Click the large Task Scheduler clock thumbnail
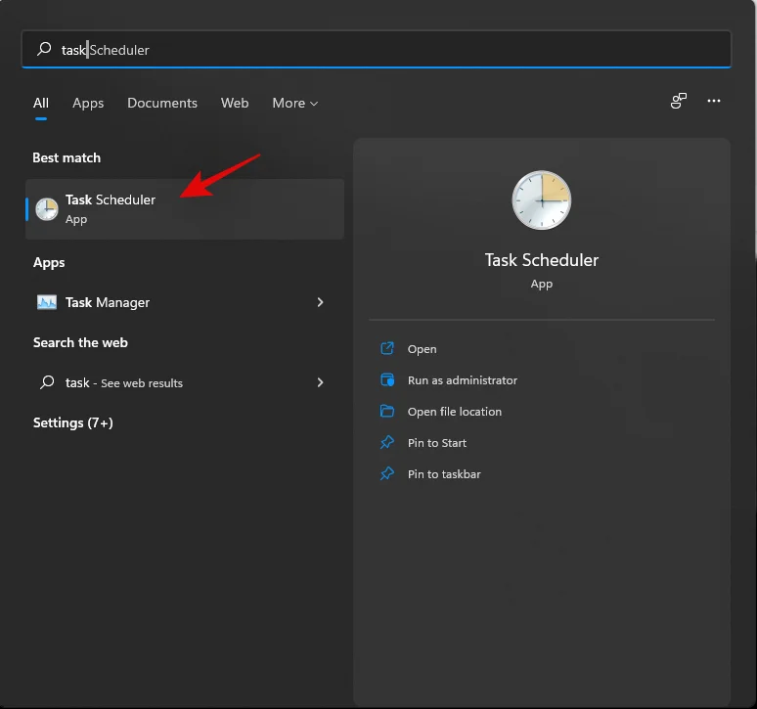The height and width of the screenshot is (709, 757). pyautogui.click(x=542, y=200)
